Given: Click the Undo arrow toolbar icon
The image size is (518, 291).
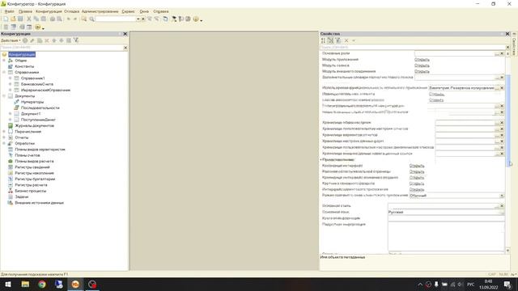Looking at the screenshot, I should 68,19.
